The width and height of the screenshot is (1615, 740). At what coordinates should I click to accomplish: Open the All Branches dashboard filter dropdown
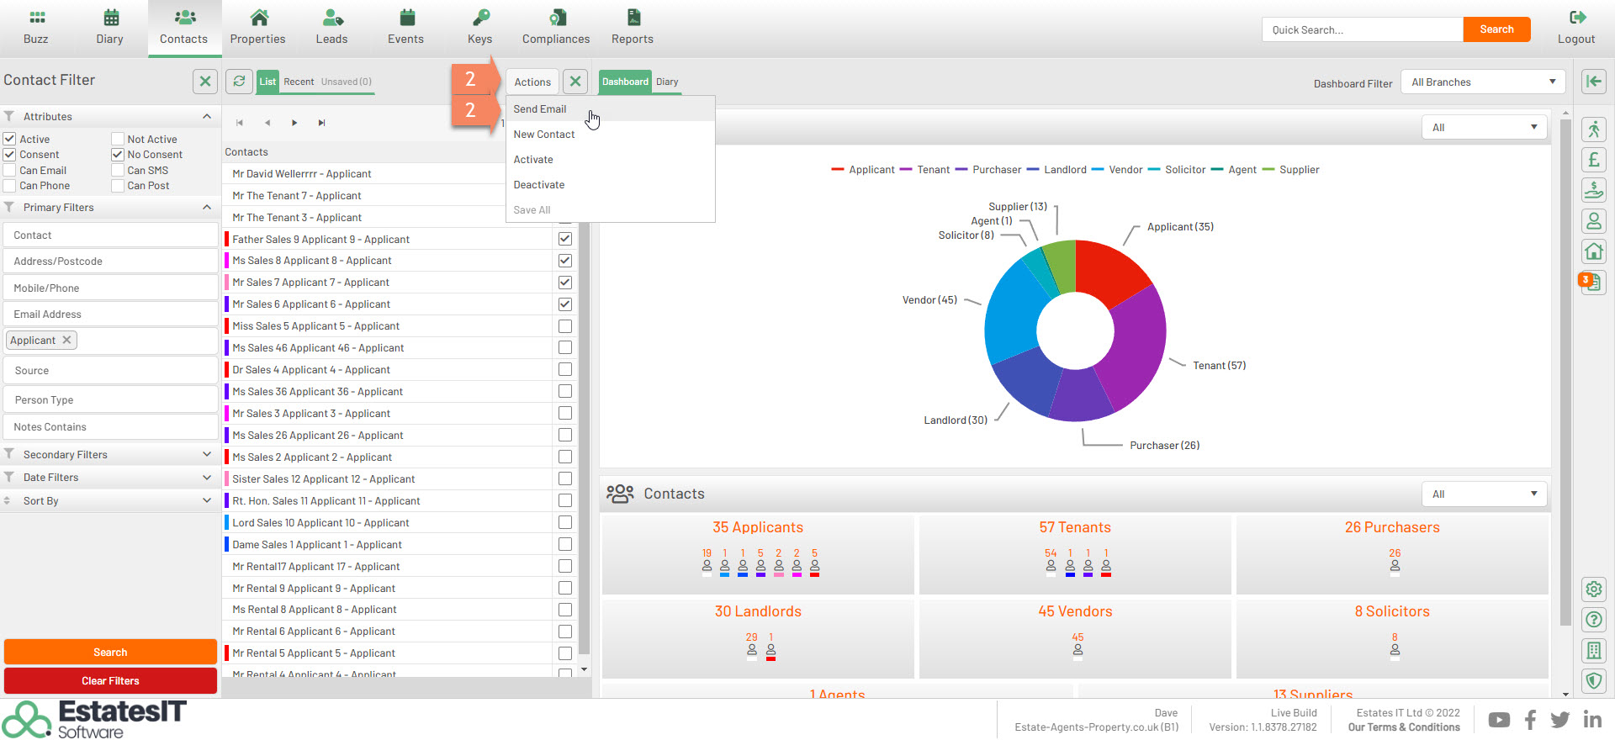[1482, 82]
